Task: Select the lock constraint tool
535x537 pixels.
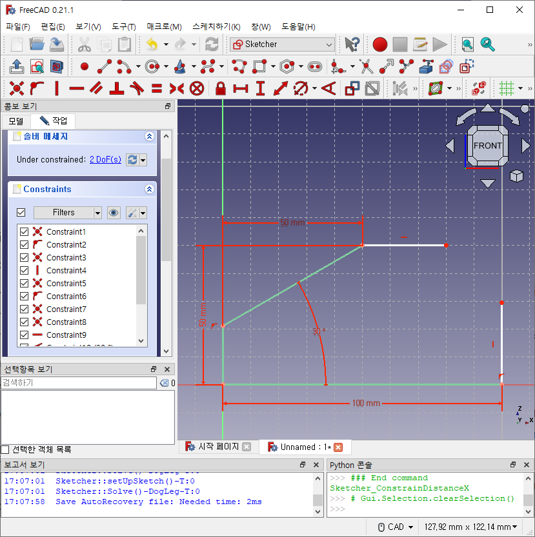Action: (221, 88)
